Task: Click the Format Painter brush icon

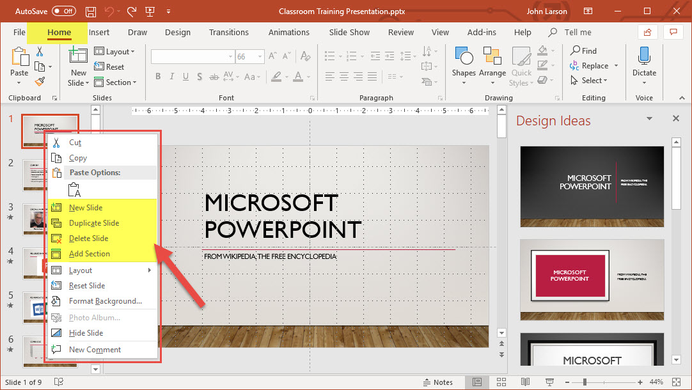Action: click(40, 82)
